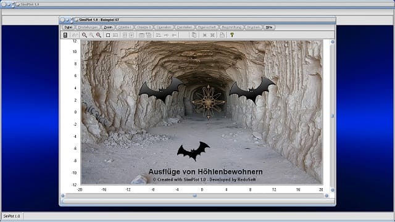Select the golden star emblem in the tunnel
395x222 pixels.
(x=209, y=101)
